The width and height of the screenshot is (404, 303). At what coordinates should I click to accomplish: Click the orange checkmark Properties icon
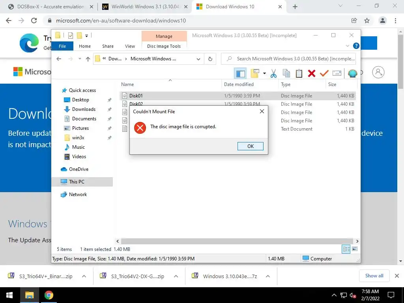tap(324, 73)
